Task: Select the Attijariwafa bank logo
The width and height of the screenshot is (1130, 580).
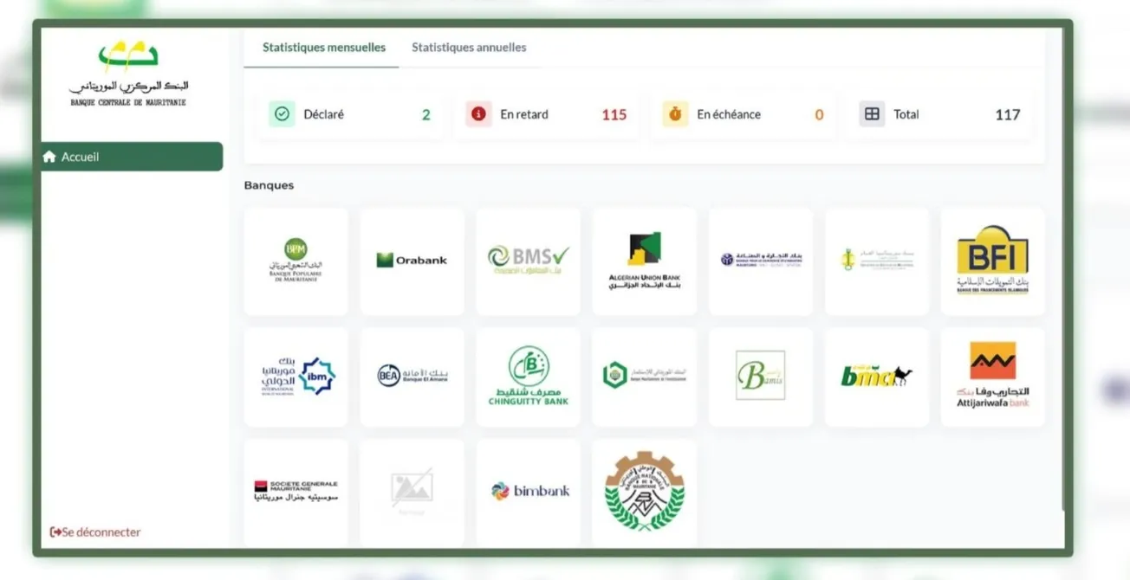Action: coord(992,377)
